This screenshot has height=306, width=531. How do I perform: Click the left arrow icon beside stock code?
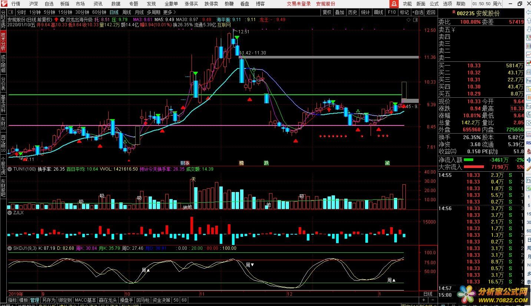[527, 13]
